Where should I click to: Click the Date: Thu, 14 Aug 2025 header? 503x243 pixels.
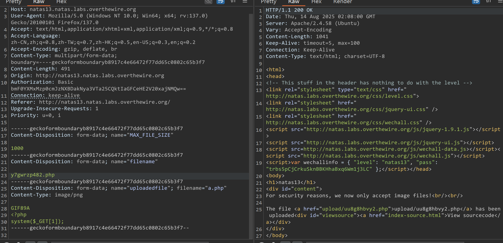(320, 17)
